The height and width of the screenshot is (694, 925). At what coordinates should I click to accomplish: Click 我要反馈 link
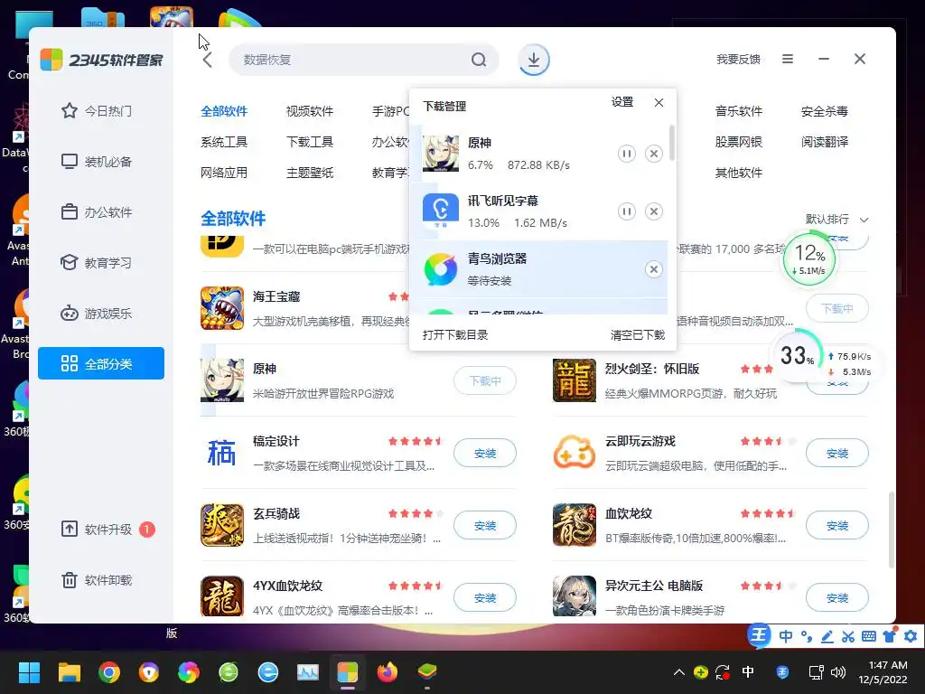[x=739, y=59]
